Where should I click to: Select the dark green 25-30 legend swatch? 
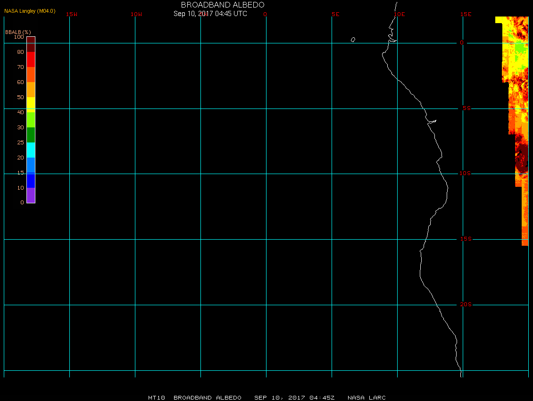click(31, 135)
